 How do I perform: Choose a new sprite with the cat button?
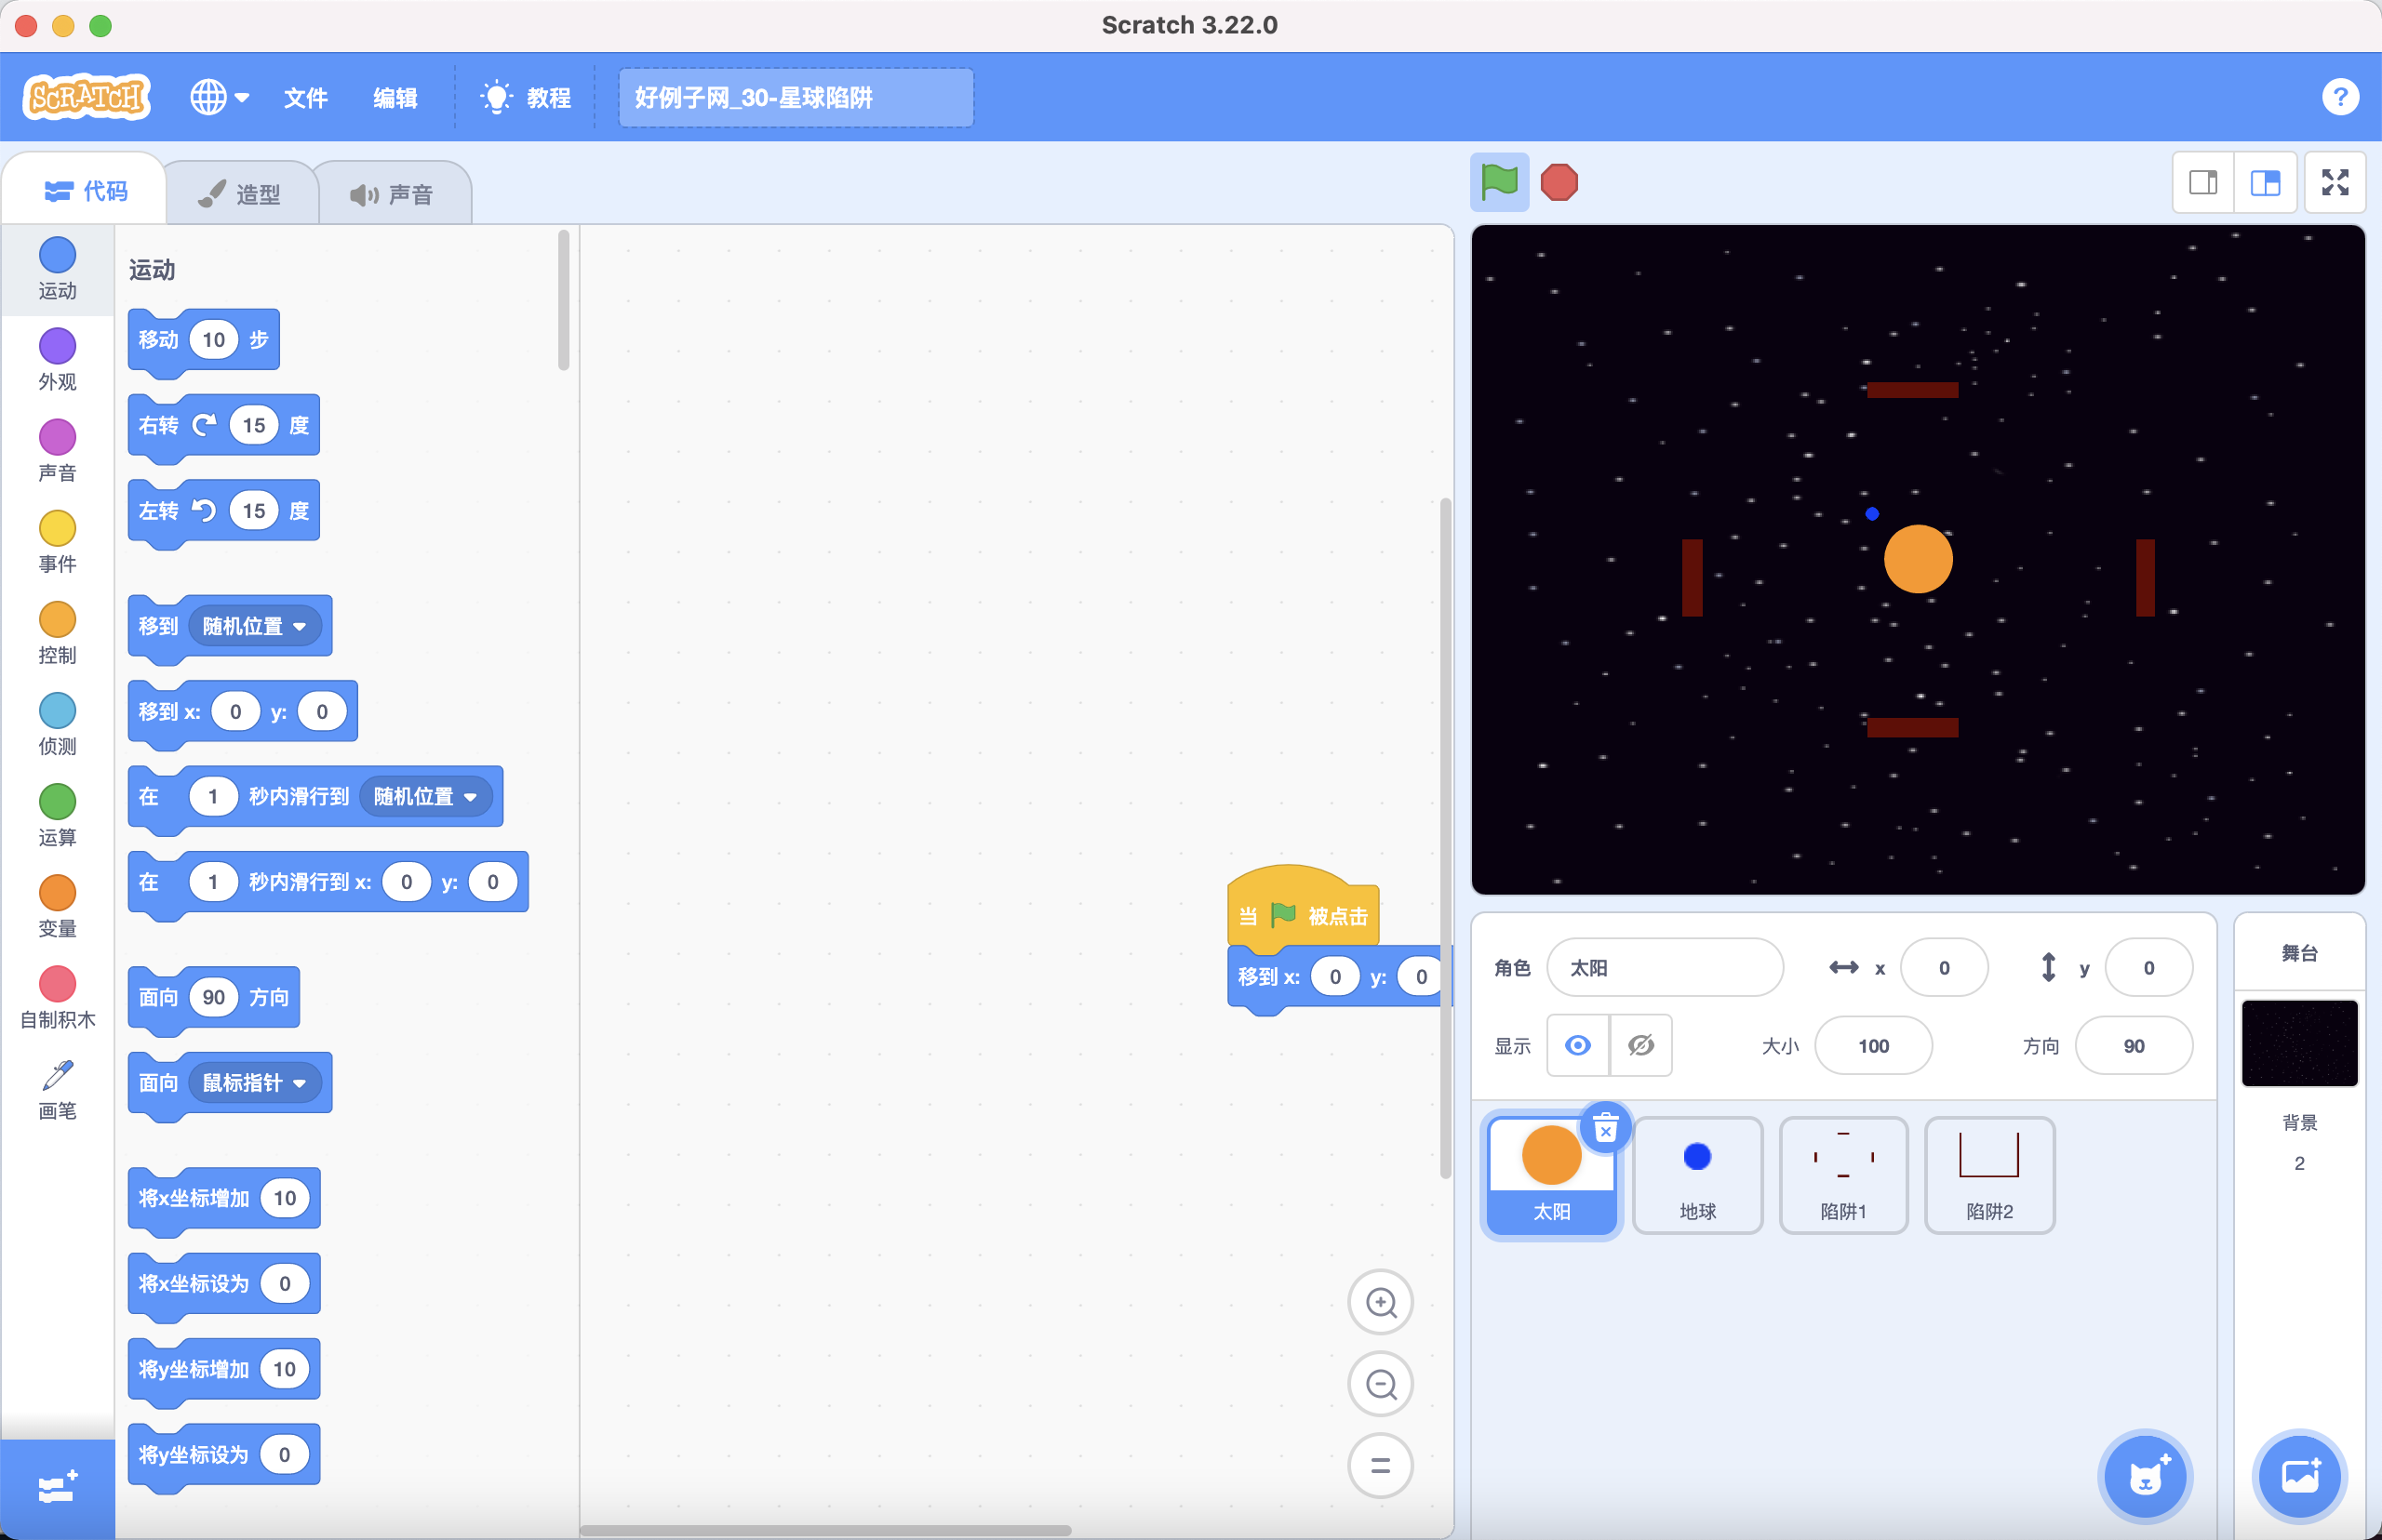tap(2144, 1475)
